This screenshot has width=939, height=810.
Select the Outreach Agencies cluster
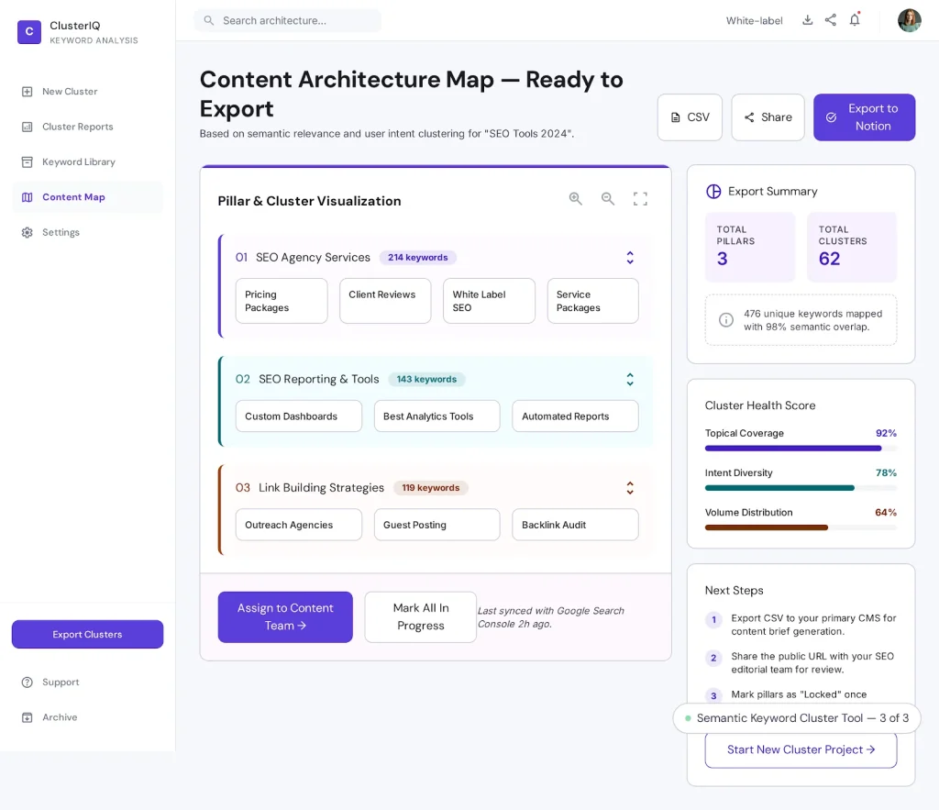coord(299,525)
